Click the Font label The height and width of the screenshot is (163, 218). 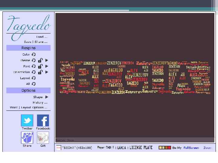point(27,66)
